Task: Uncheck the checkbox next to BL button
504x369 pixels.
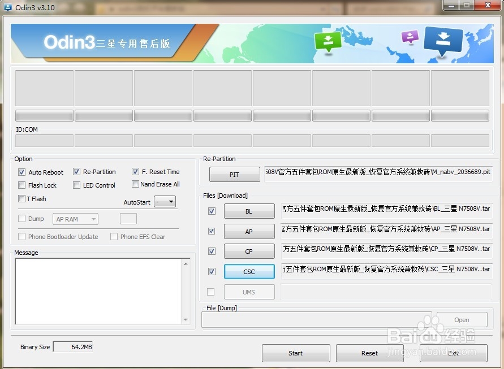Action: click(212, 211)
